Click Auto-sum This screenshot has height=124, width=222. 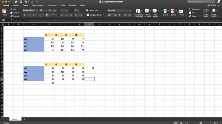tap(195, 9)
